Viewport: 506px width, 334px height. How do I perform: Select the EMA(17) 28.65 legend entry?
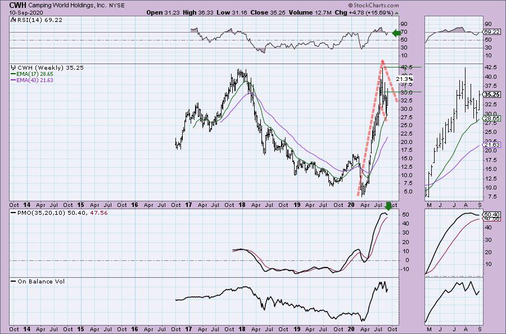tap(35, 74)
